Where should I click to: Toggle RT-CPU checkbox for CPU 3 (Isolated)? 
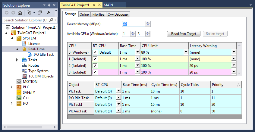click(95, 72)
